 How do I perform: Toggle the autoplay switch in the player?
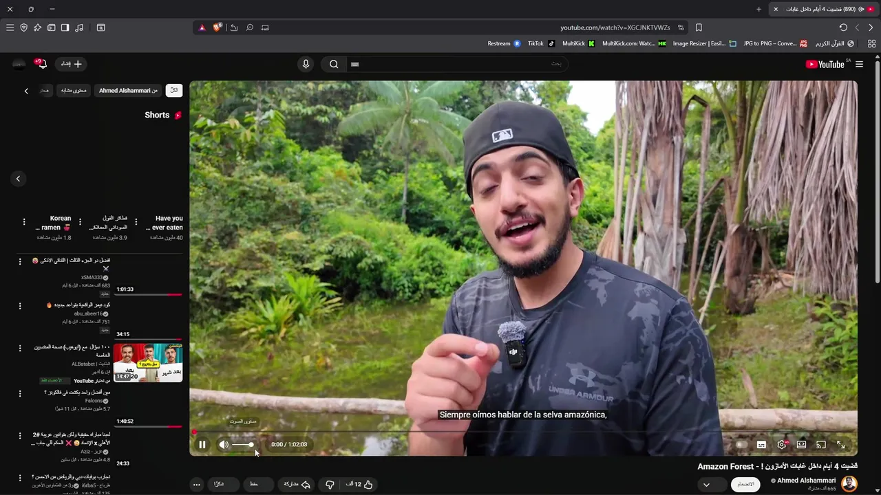(741, 445)
